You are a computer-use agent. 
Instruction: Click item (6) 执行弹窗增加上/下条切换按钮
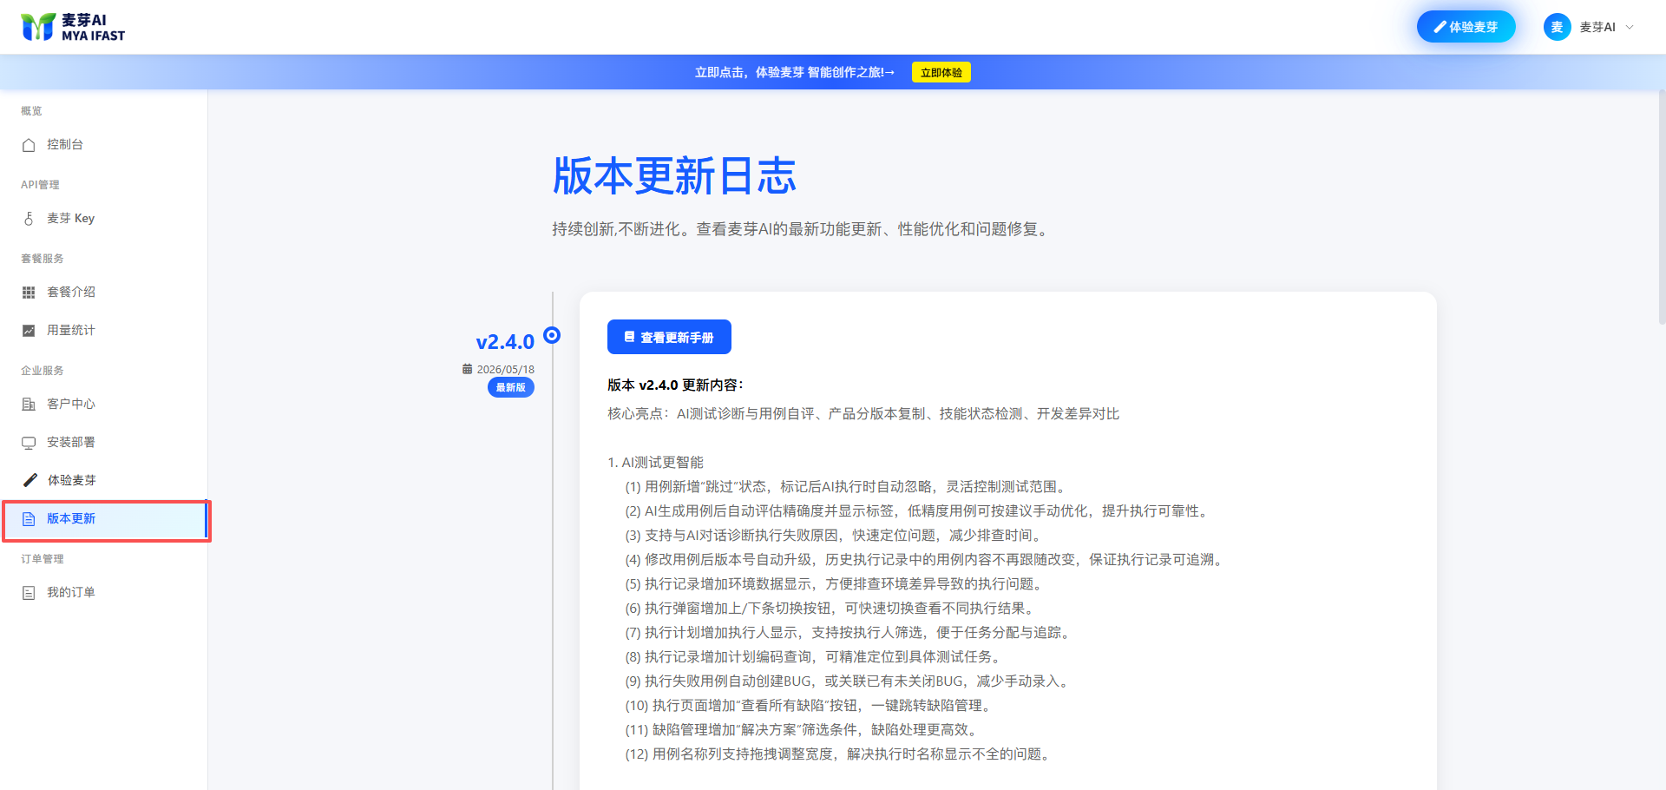[x=831, y=609]
